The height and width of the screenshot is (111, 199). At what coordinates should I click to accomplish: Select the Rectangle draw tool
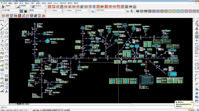click(x=6, y=37)
